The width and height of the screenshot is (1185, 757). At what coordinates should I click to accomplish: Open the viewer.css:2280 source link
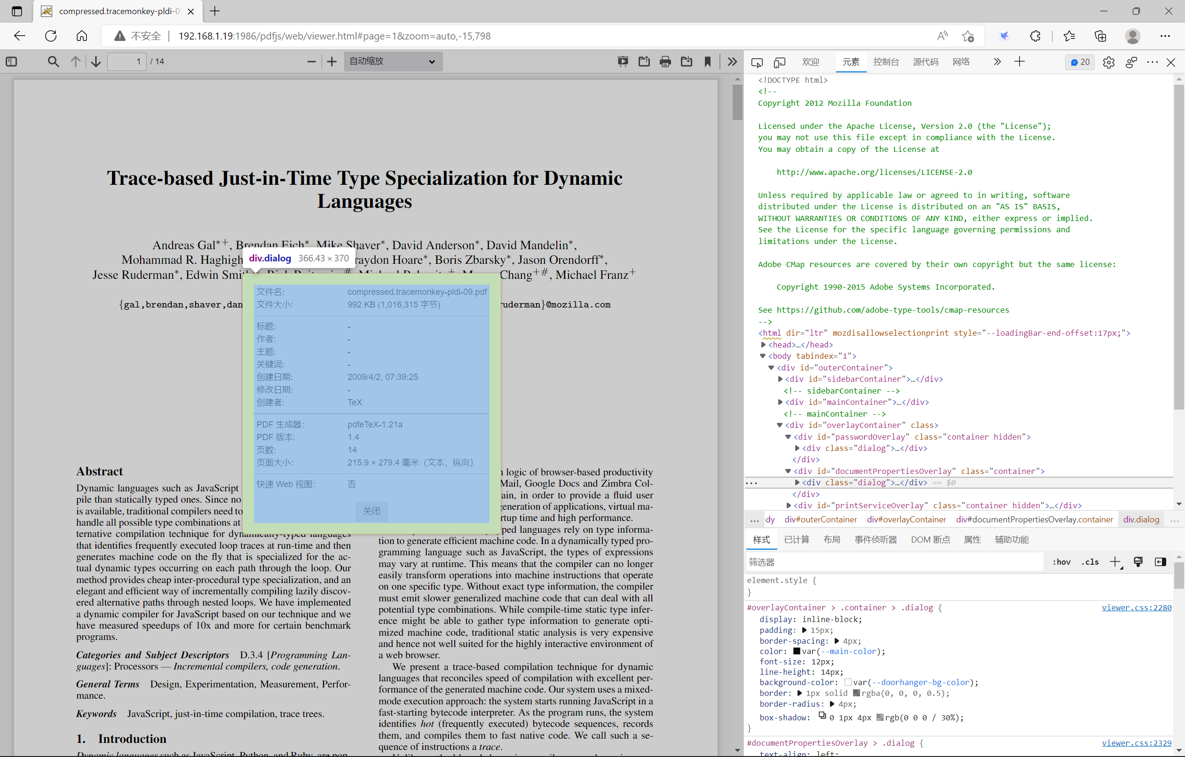click(1136, 607)
